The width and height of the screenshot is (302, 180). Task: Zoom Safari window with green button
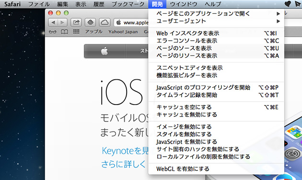(66, 13)
